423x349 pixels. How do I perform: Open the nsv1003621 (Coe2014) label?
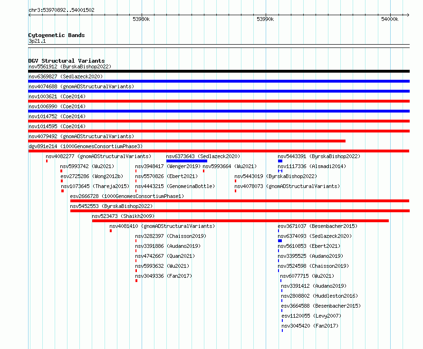point(57,96)
